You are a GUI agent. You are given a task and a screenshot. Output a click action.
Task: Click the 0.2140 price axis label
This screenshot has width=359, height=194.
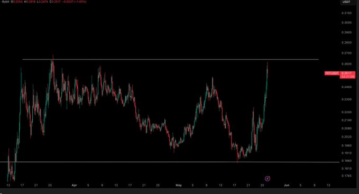(346, 120)
